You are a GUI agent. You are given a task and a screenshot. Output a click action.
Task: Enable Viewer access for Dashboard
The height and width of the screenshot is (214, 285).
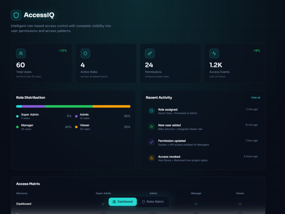point(240,204)
